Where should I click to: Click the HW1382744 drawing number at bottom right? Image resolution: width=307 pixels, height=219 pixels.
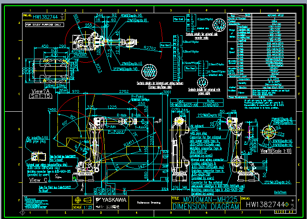(265, 205)
